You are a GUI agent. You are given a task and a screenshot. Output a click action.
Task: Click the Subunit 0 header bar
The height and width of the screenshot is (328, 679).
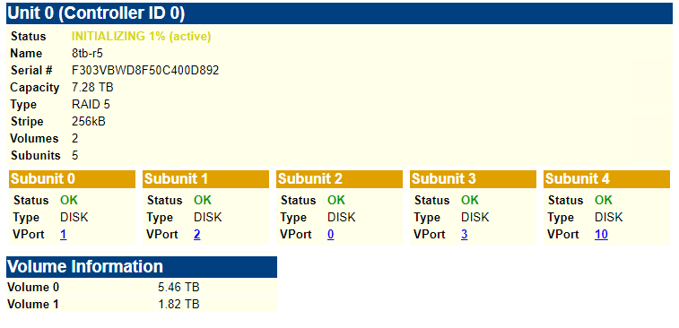pos(72,179)
